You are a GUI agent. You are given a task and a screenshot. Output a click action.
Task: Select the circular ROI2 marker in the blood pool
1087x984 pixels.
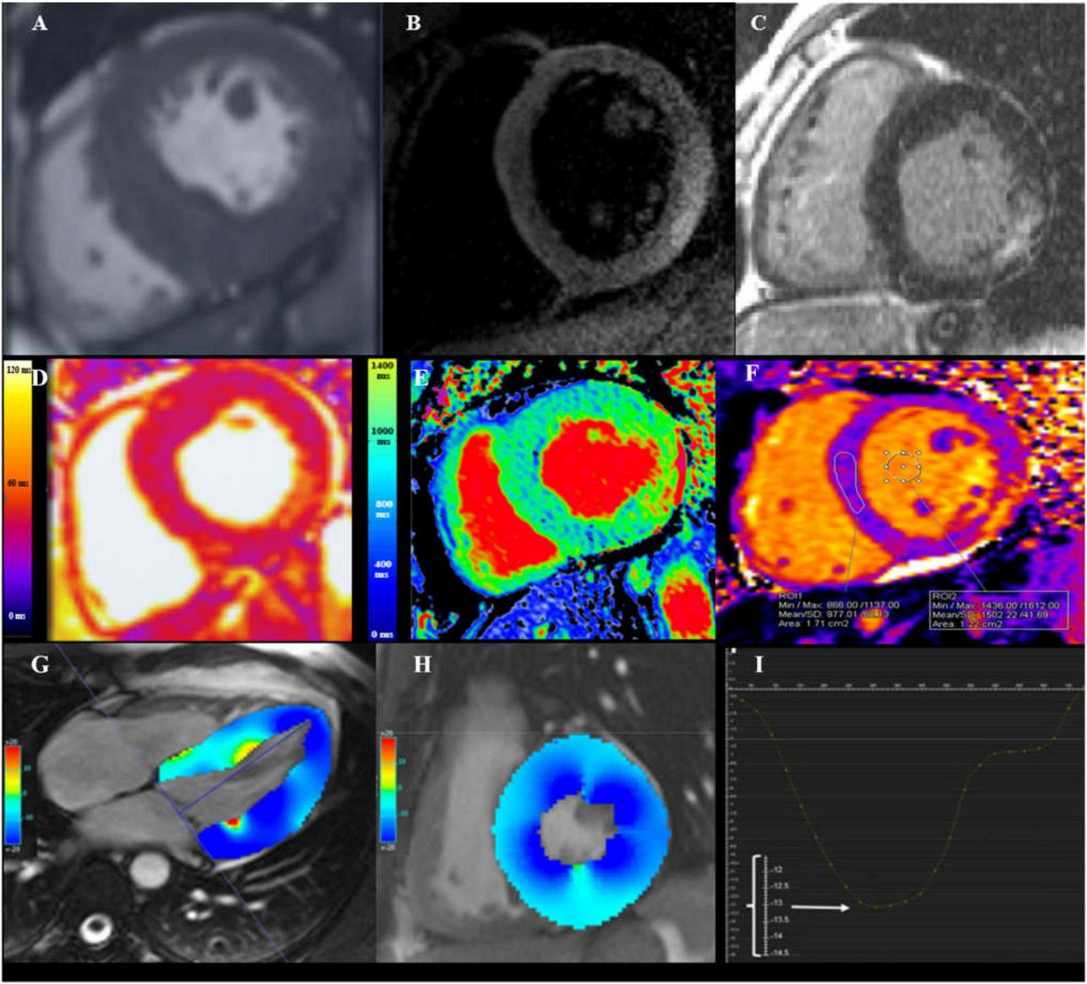click(x=902, y=467)
